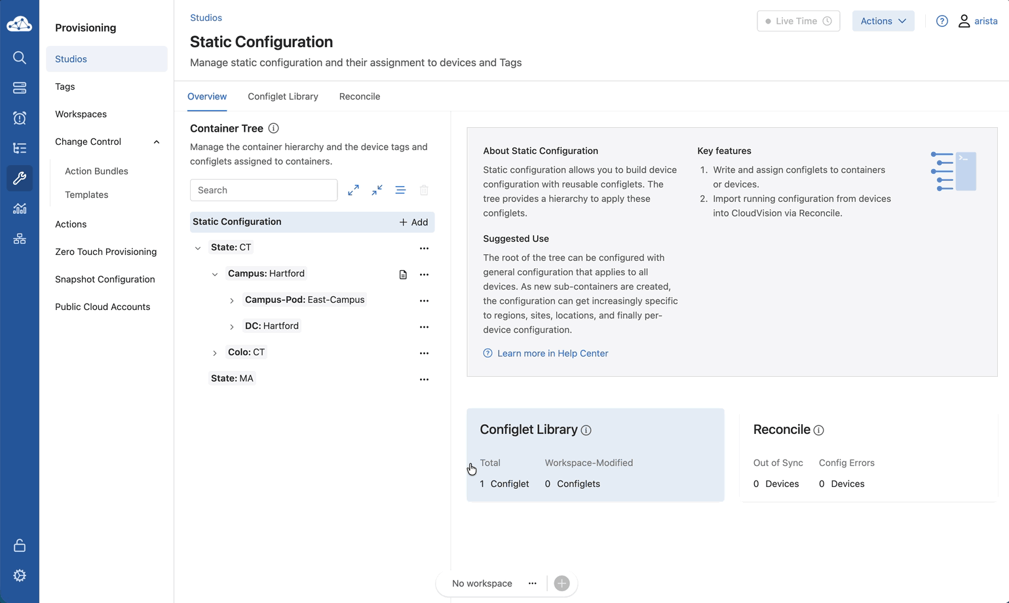The image size is (1009, 603).
Task: Open search from the left rail
Action: [20, 58]
